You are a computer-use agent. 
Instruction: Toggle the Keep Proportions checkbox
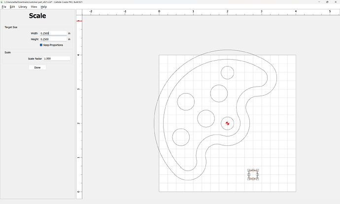click(41, 45)
